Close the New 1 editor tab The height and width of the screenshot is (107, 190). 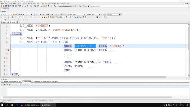[8, 22]
